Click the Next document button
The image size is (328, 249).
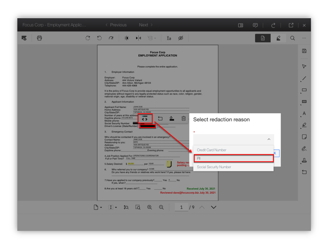click(146, 25)
